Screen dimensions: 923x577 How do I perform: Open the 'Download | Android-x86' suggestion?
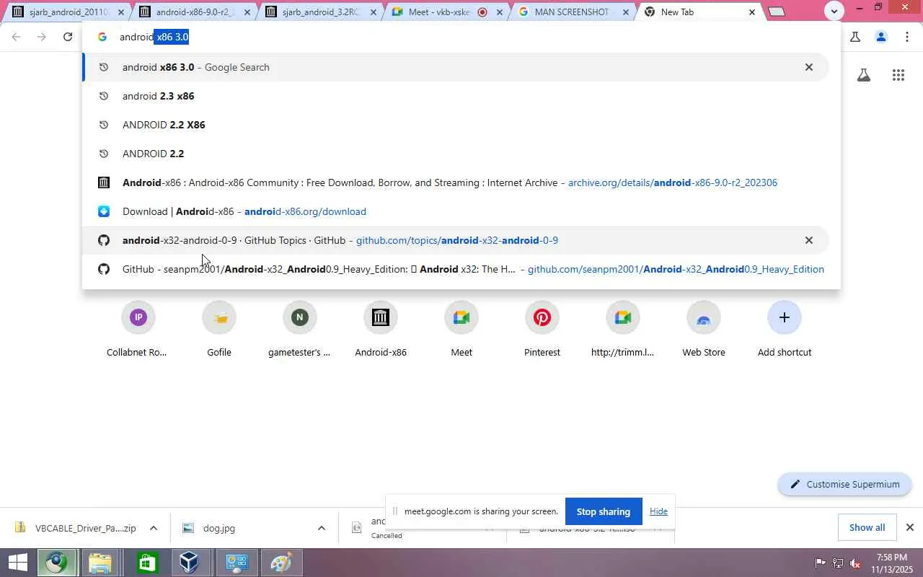pos(455,211)
